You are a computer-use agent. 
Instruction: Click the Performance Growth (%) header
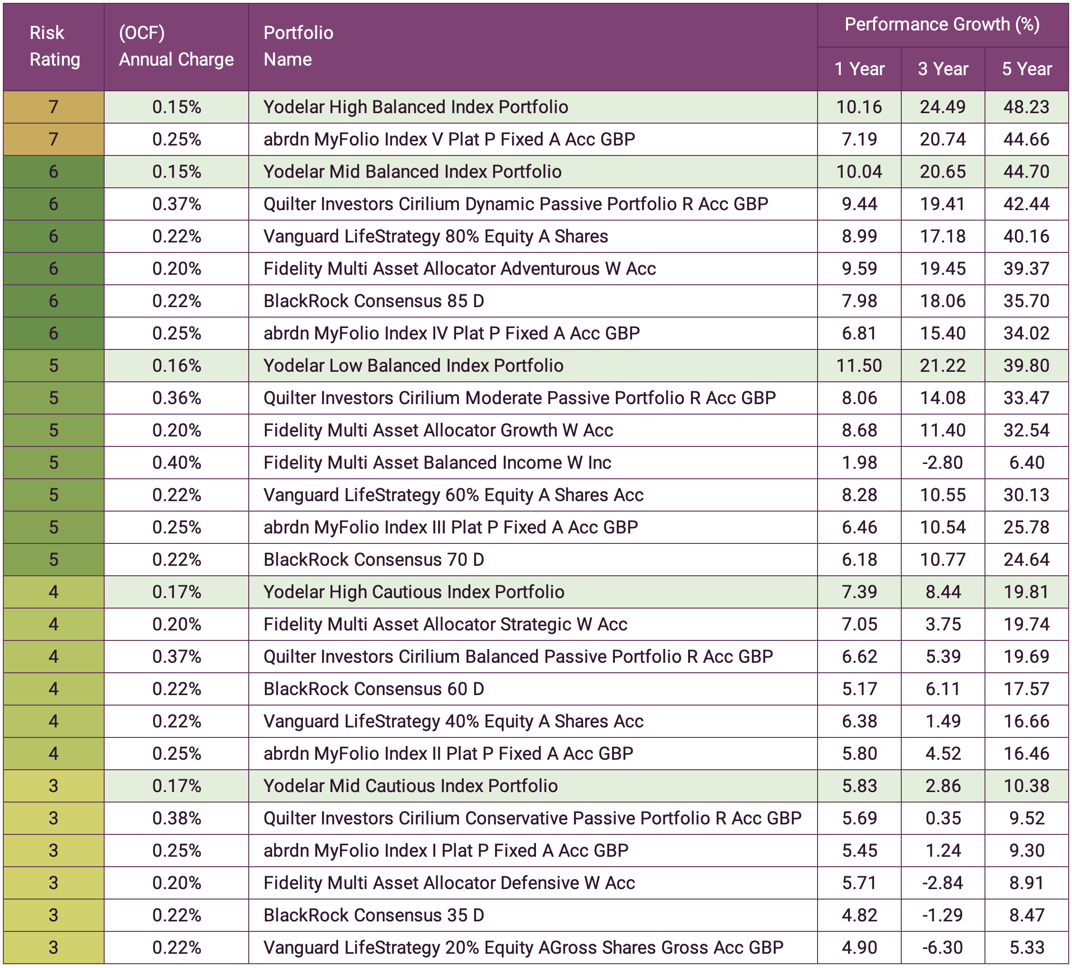tap(941, 24)
